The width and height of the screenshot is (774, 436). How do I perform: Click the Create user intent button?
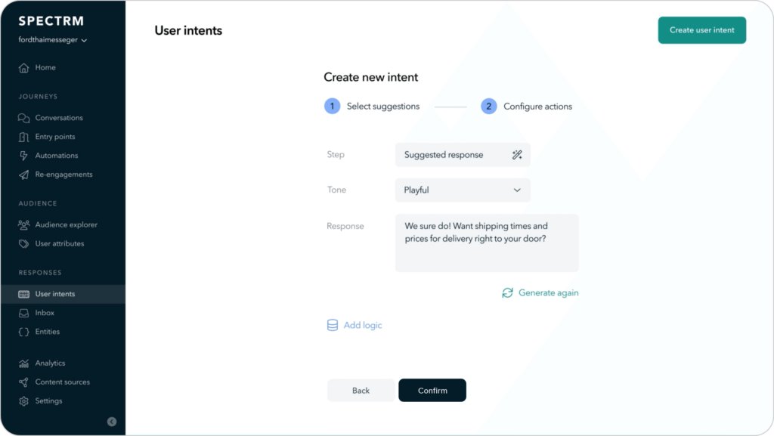[x=702, y=30]
